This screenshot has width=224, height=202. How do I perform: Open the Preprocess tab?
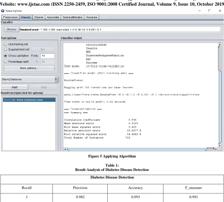(x=10, y=17)
